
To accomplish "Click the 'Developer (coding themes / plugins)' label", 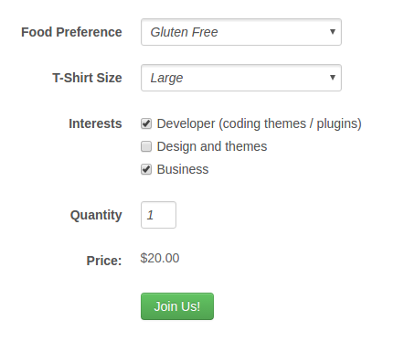I will (x=259, y=123).
